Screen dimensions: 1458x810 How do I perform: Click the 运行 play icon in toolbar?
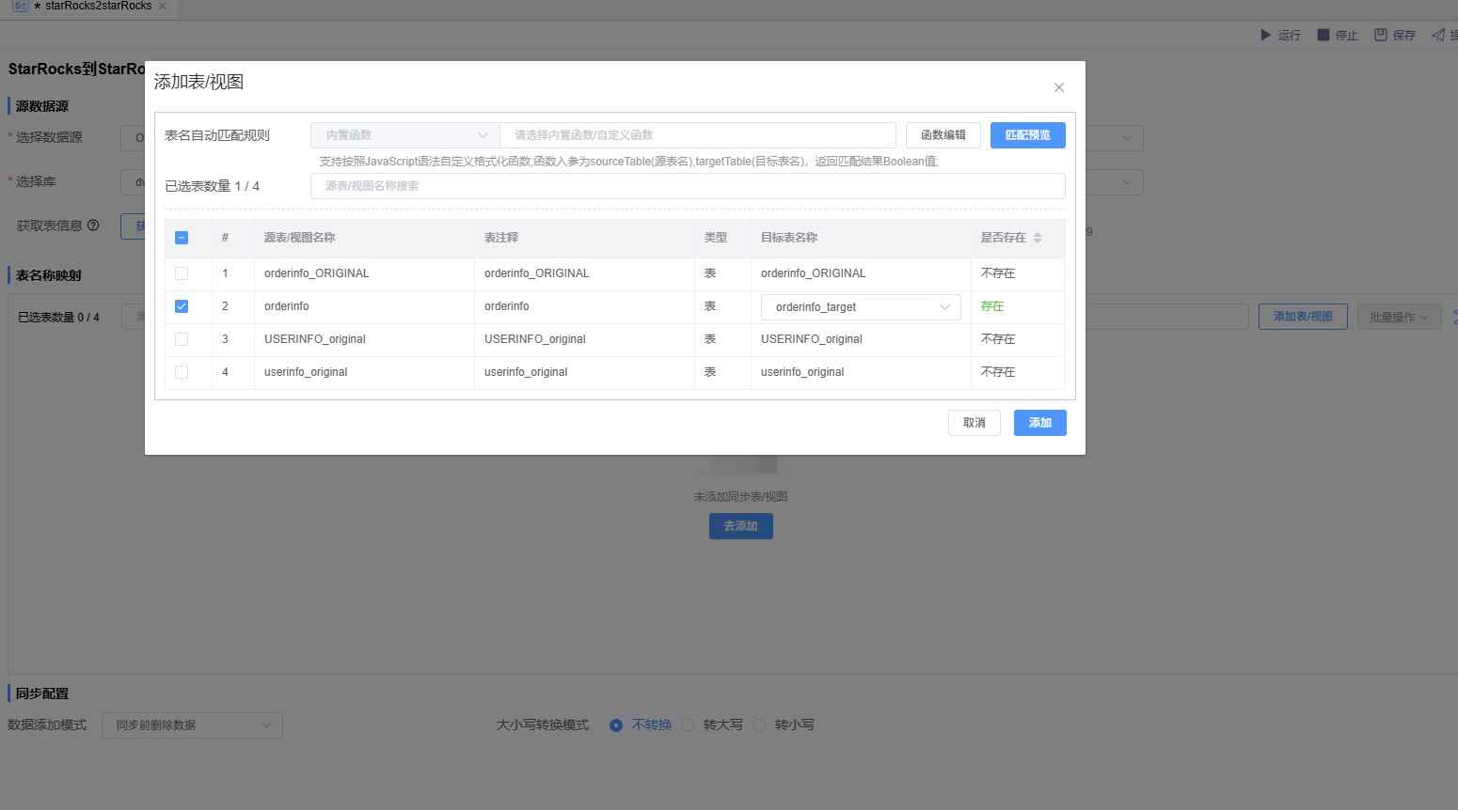pyautogui.click(x=1265, y=35)
